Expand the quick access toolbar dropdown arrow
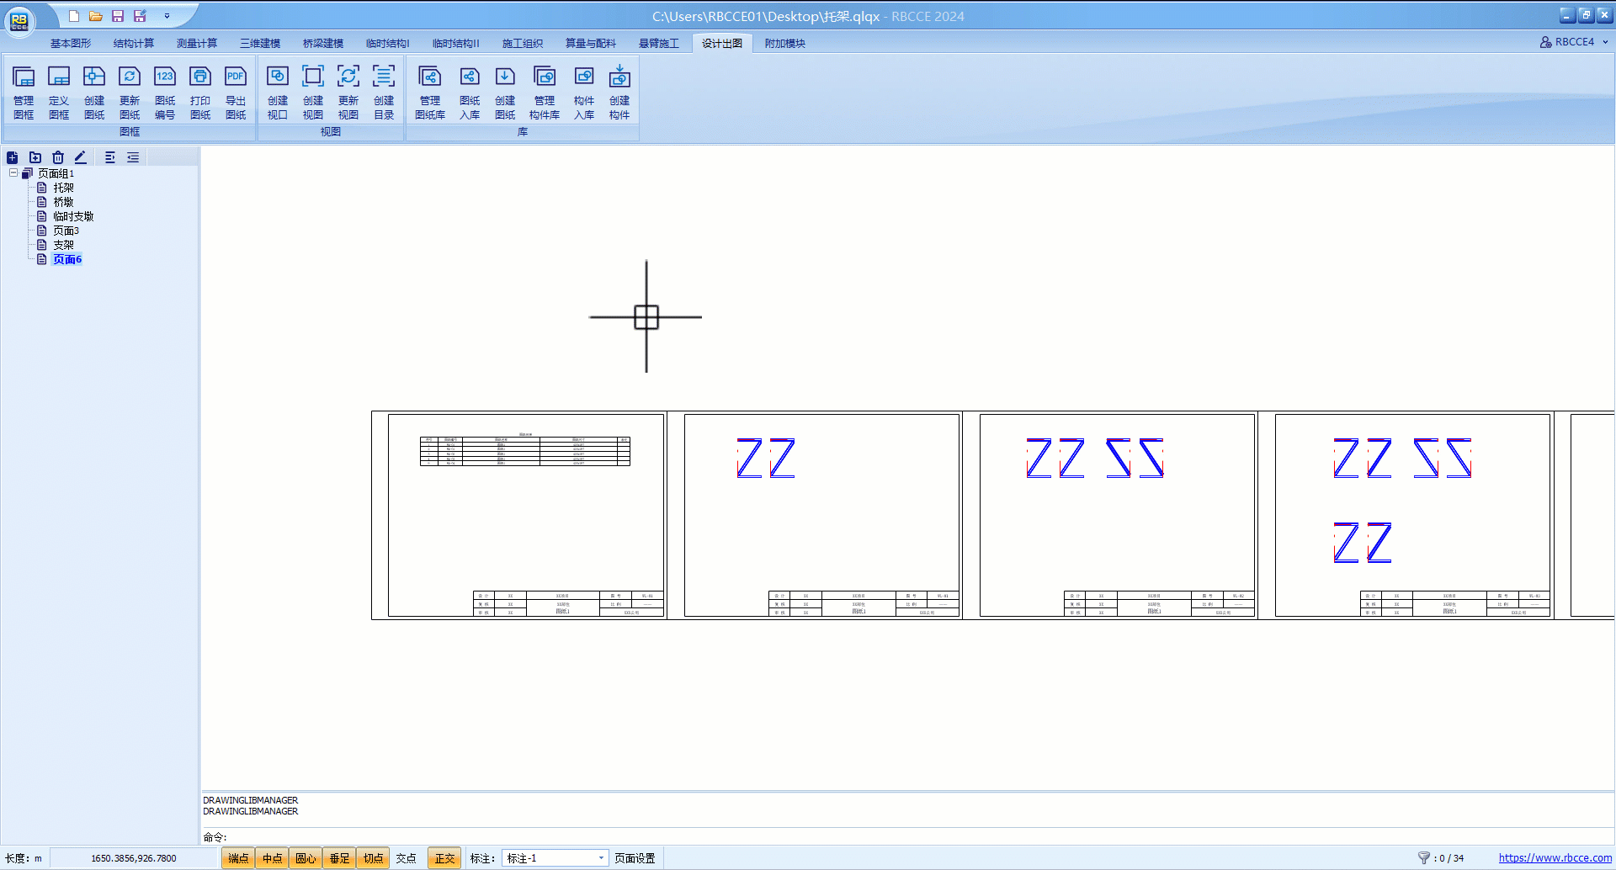 click(x=167, y=16)
